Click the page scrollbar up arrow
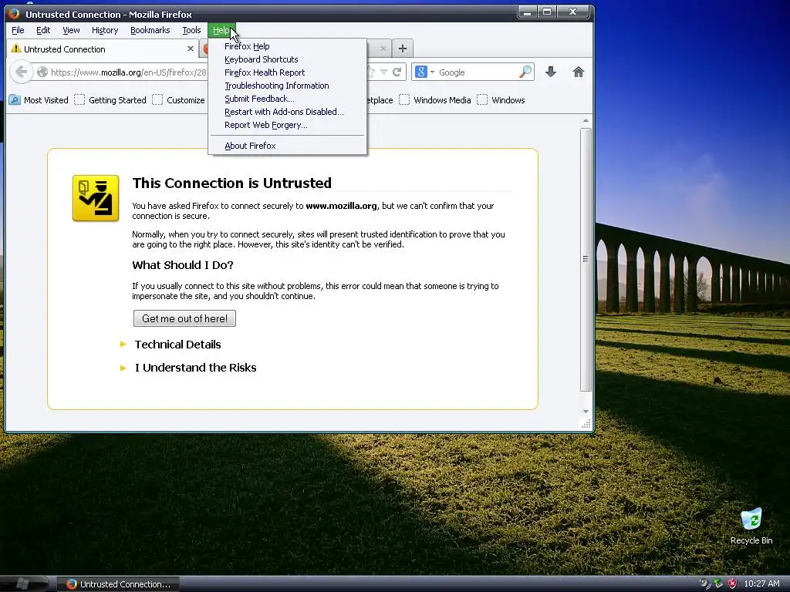 coord(586,121)
